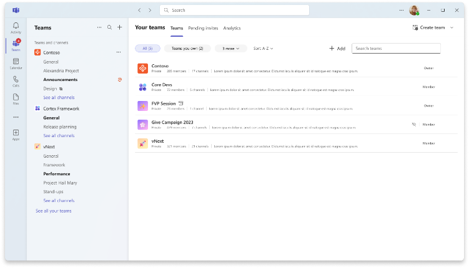The image size is (469, 268).
Task: Open the Give Campaign 2023 team name
Action: 172,122
